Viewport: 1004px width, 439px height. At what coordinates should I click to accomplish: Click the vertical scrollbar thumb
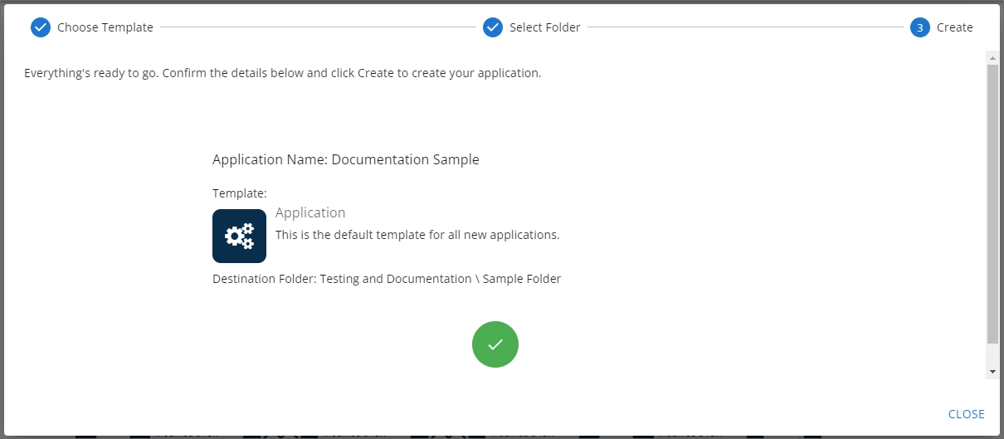click(x=992, y=203)
